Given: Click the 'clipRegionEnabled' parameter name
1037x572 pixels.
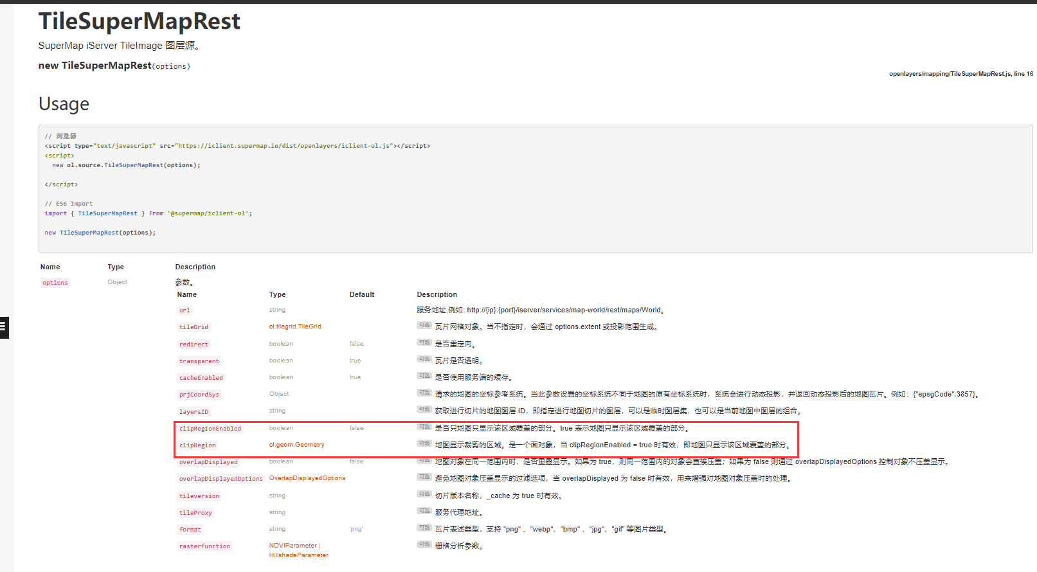Looking at the screenshot, I should pos(210,429).
